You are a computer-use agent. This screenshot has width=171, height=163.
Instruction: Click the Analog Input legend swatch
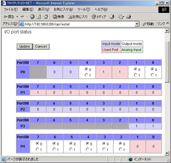132,50
